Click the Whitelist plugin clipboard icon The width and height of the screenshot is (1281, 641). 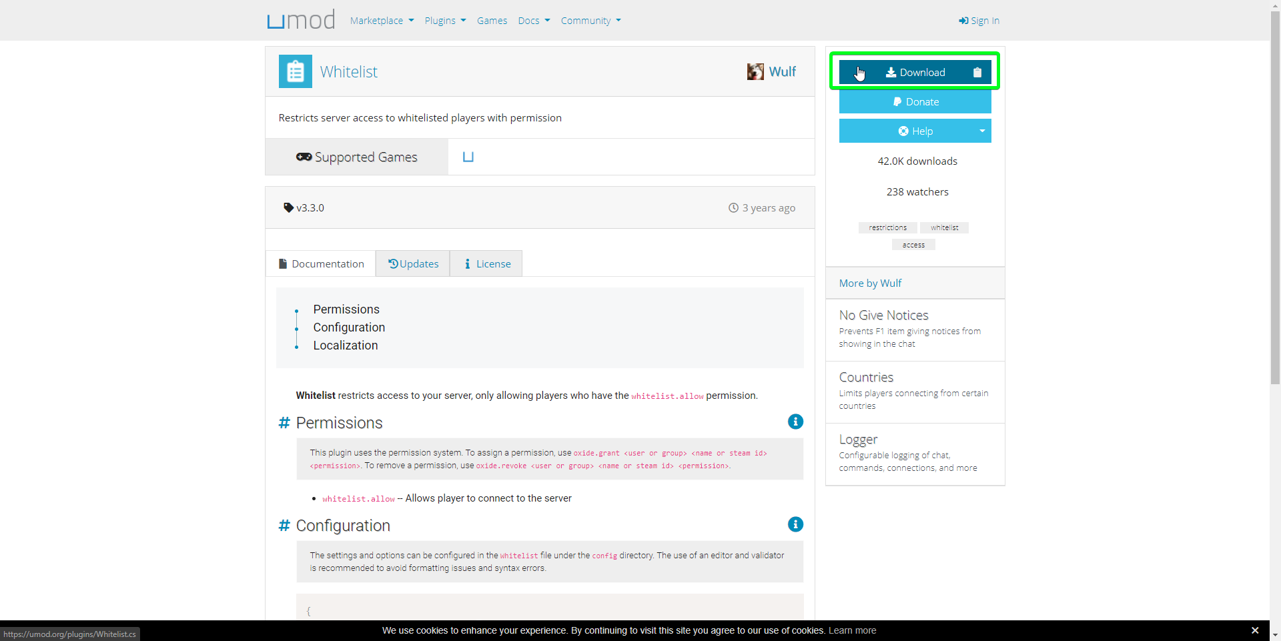pyautogui.click(x=296, y=71)
